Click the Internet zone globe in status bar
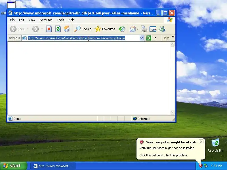Viewport: 227px width, 170px height. (x=135, y=119)
